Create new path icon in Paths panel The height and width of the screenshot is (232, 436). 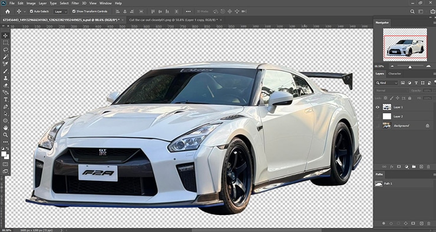point(421,223)
